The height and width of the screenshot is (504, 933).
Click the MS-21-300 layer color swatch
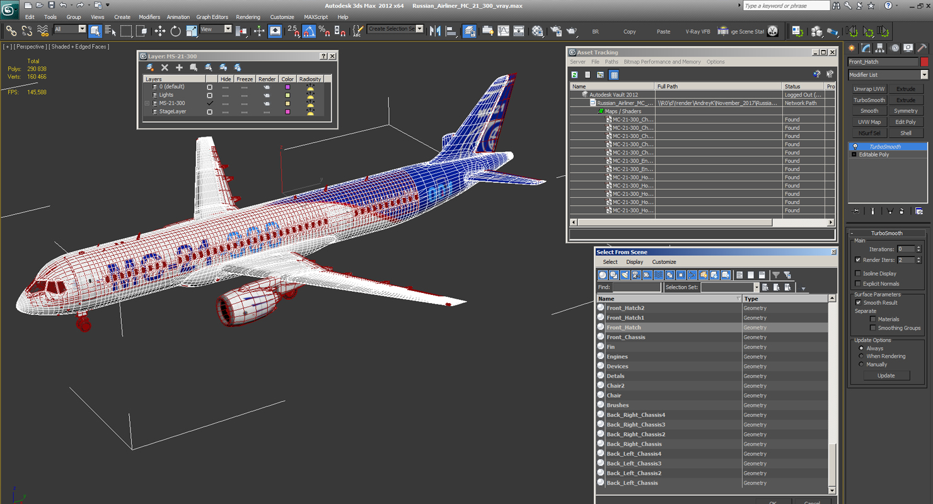pos(287,103)
